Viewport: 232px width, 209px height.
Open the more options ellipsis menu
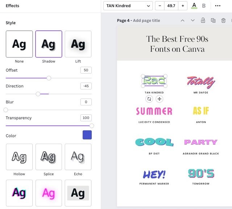[x=217, y=6]
